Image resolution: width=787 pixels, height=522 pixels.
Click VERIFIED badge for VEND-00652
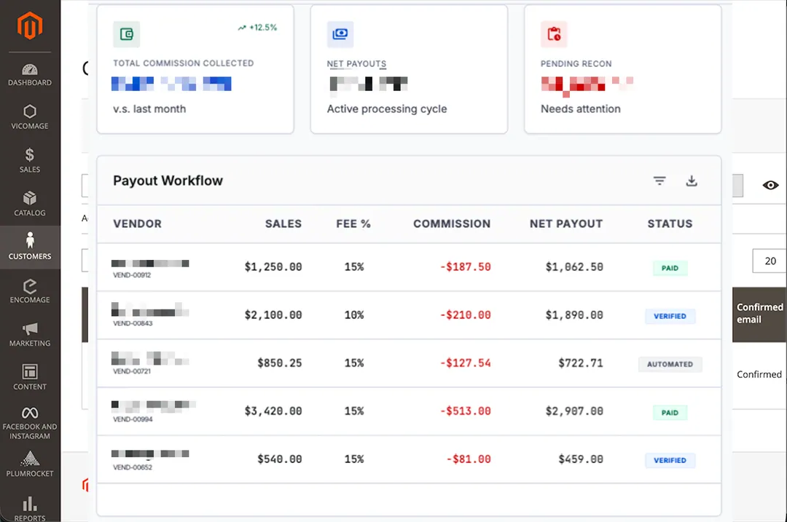(670, 460)
